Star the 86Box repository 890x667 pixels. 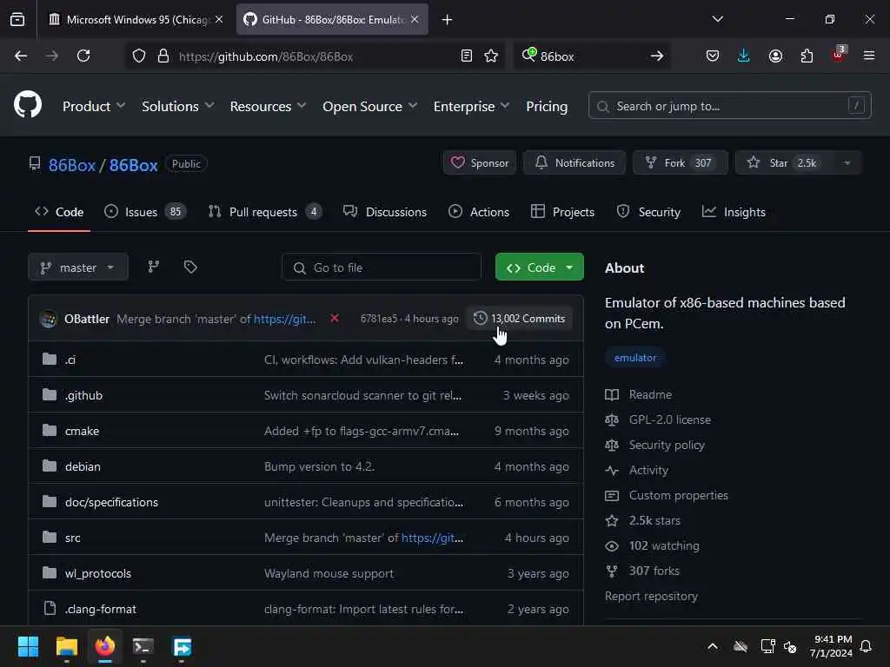pos(784,163)
